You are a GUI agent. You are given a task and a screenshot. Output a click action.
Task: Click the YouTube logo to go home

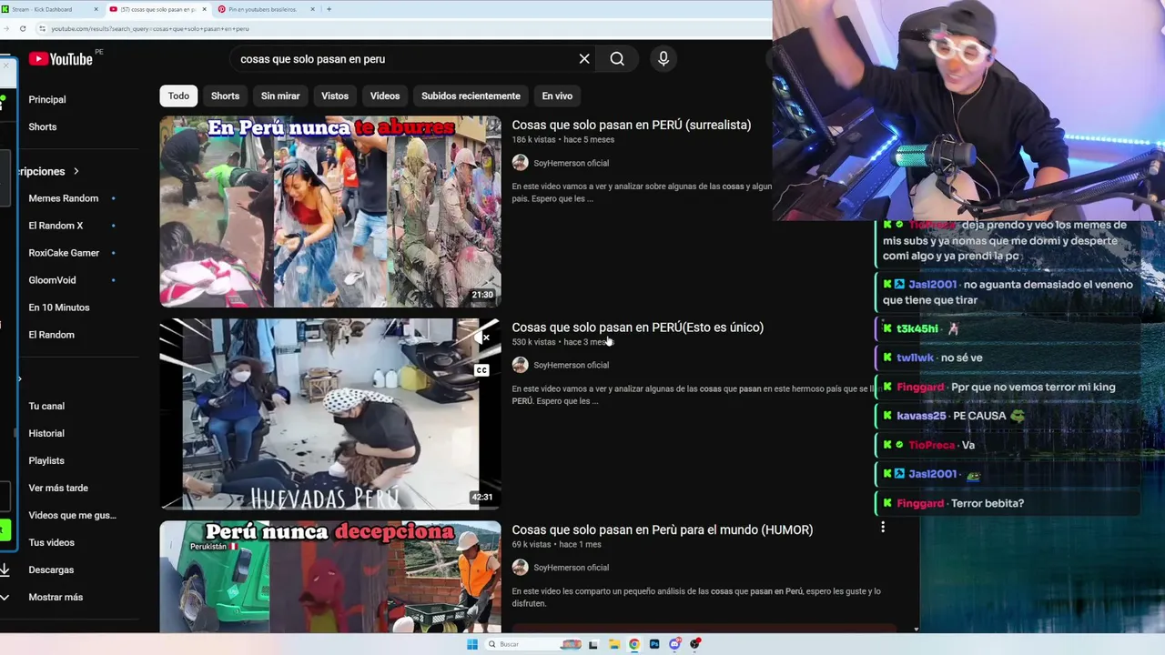tap(60, 59)
